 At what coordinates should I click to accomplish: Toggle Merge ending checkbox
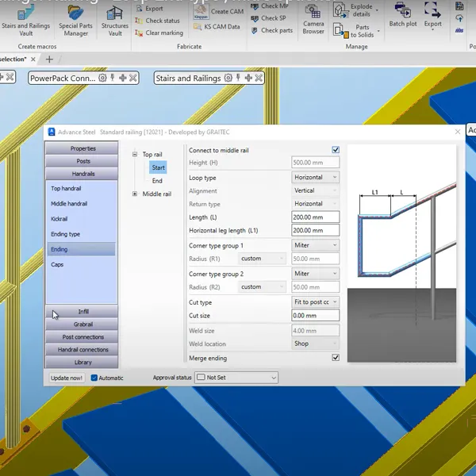336,358
